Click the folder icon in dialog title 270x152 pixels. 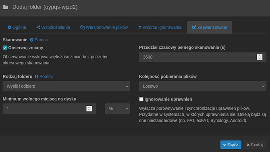5,7
